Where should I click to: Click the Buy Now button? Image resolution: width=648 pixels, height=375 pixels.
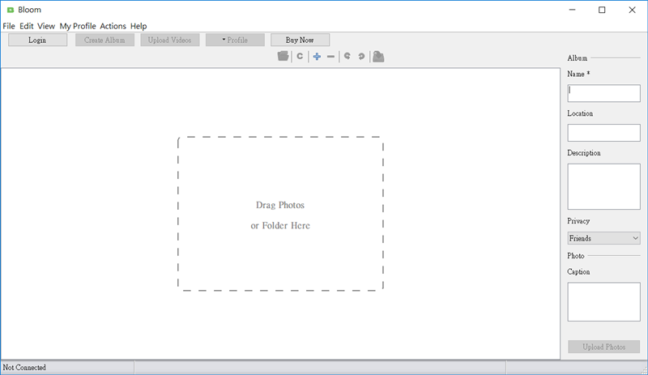pos(300,40)
